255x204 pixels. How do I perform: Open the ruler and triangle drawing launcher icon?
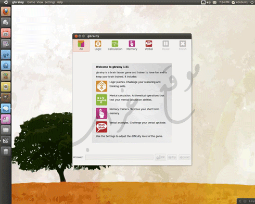click(x=6, y=141)
